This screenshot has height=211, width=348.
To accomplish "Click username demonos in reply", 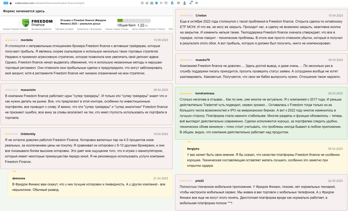I will tap(19, 178).
